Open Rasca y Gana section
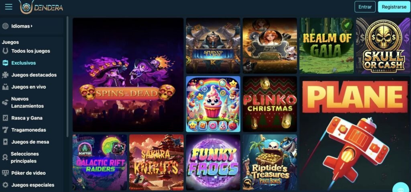Screen dimensions: 411x192 (27, 118)
